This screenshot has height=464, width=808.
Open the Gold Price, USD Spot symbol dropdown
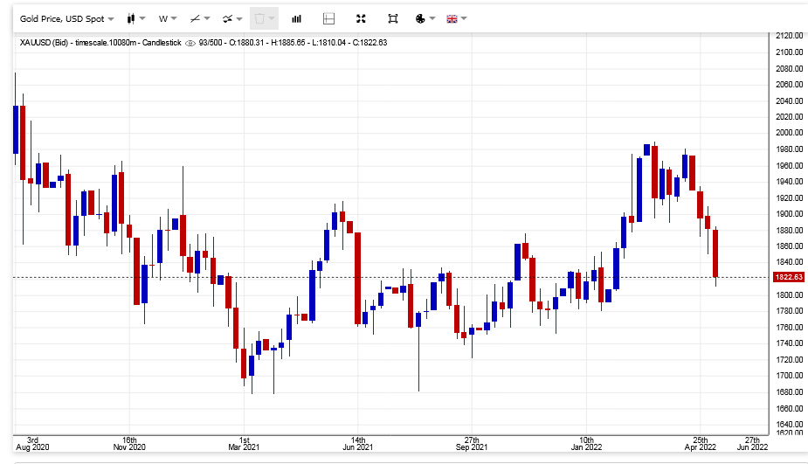click(66, 18)
